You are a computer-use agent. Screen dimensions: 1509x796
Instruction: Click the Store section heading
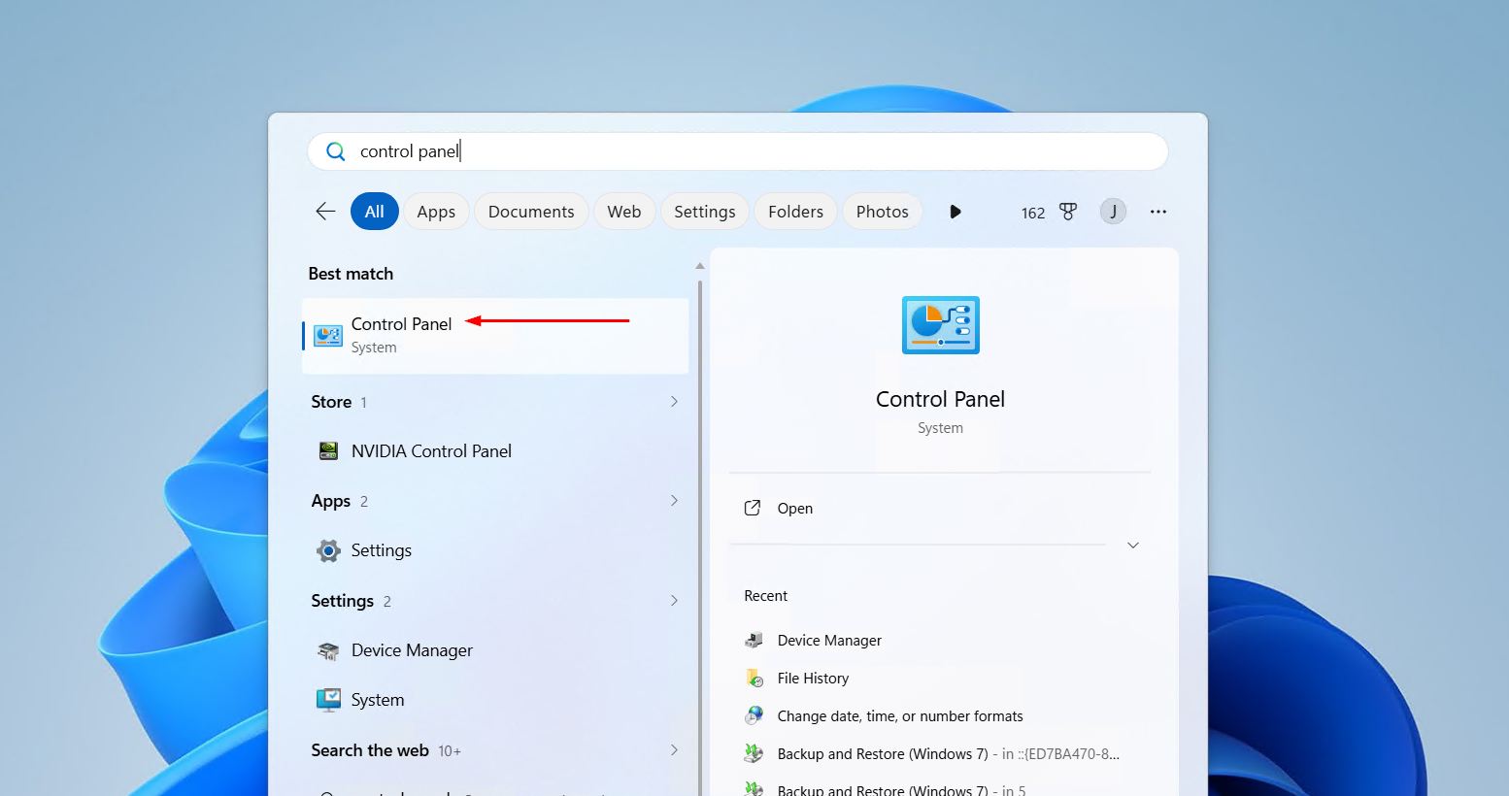331,402
